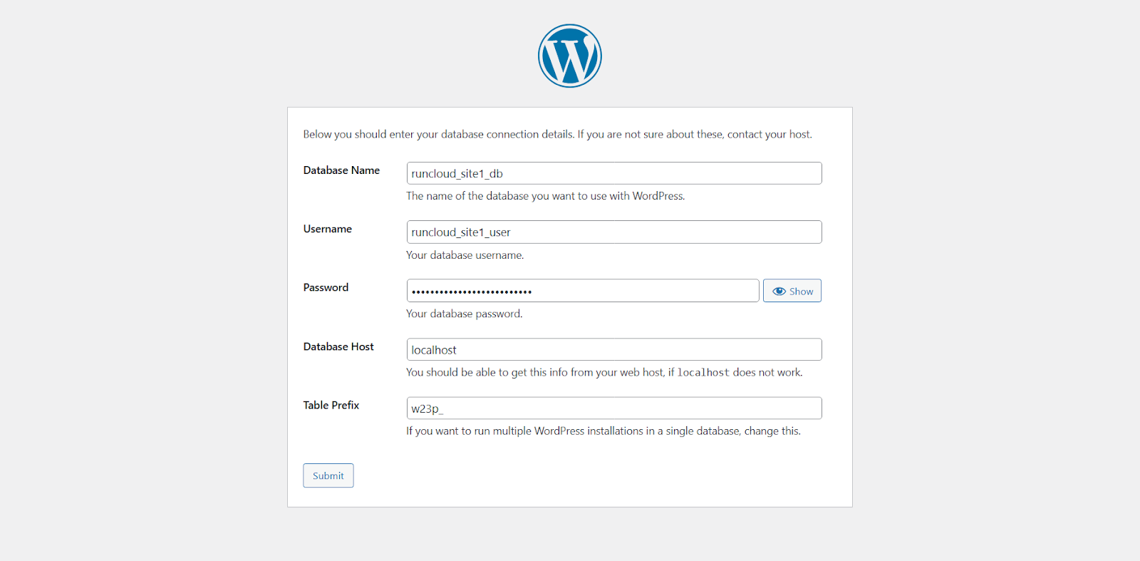Focus the Table Prefix field with w23p_
This screenshot has width=1140, height=561.
click(x=613, y=408)
